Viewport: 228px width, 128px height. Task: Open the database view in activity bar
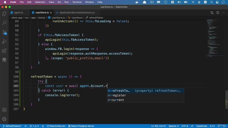tap(4, 60)
